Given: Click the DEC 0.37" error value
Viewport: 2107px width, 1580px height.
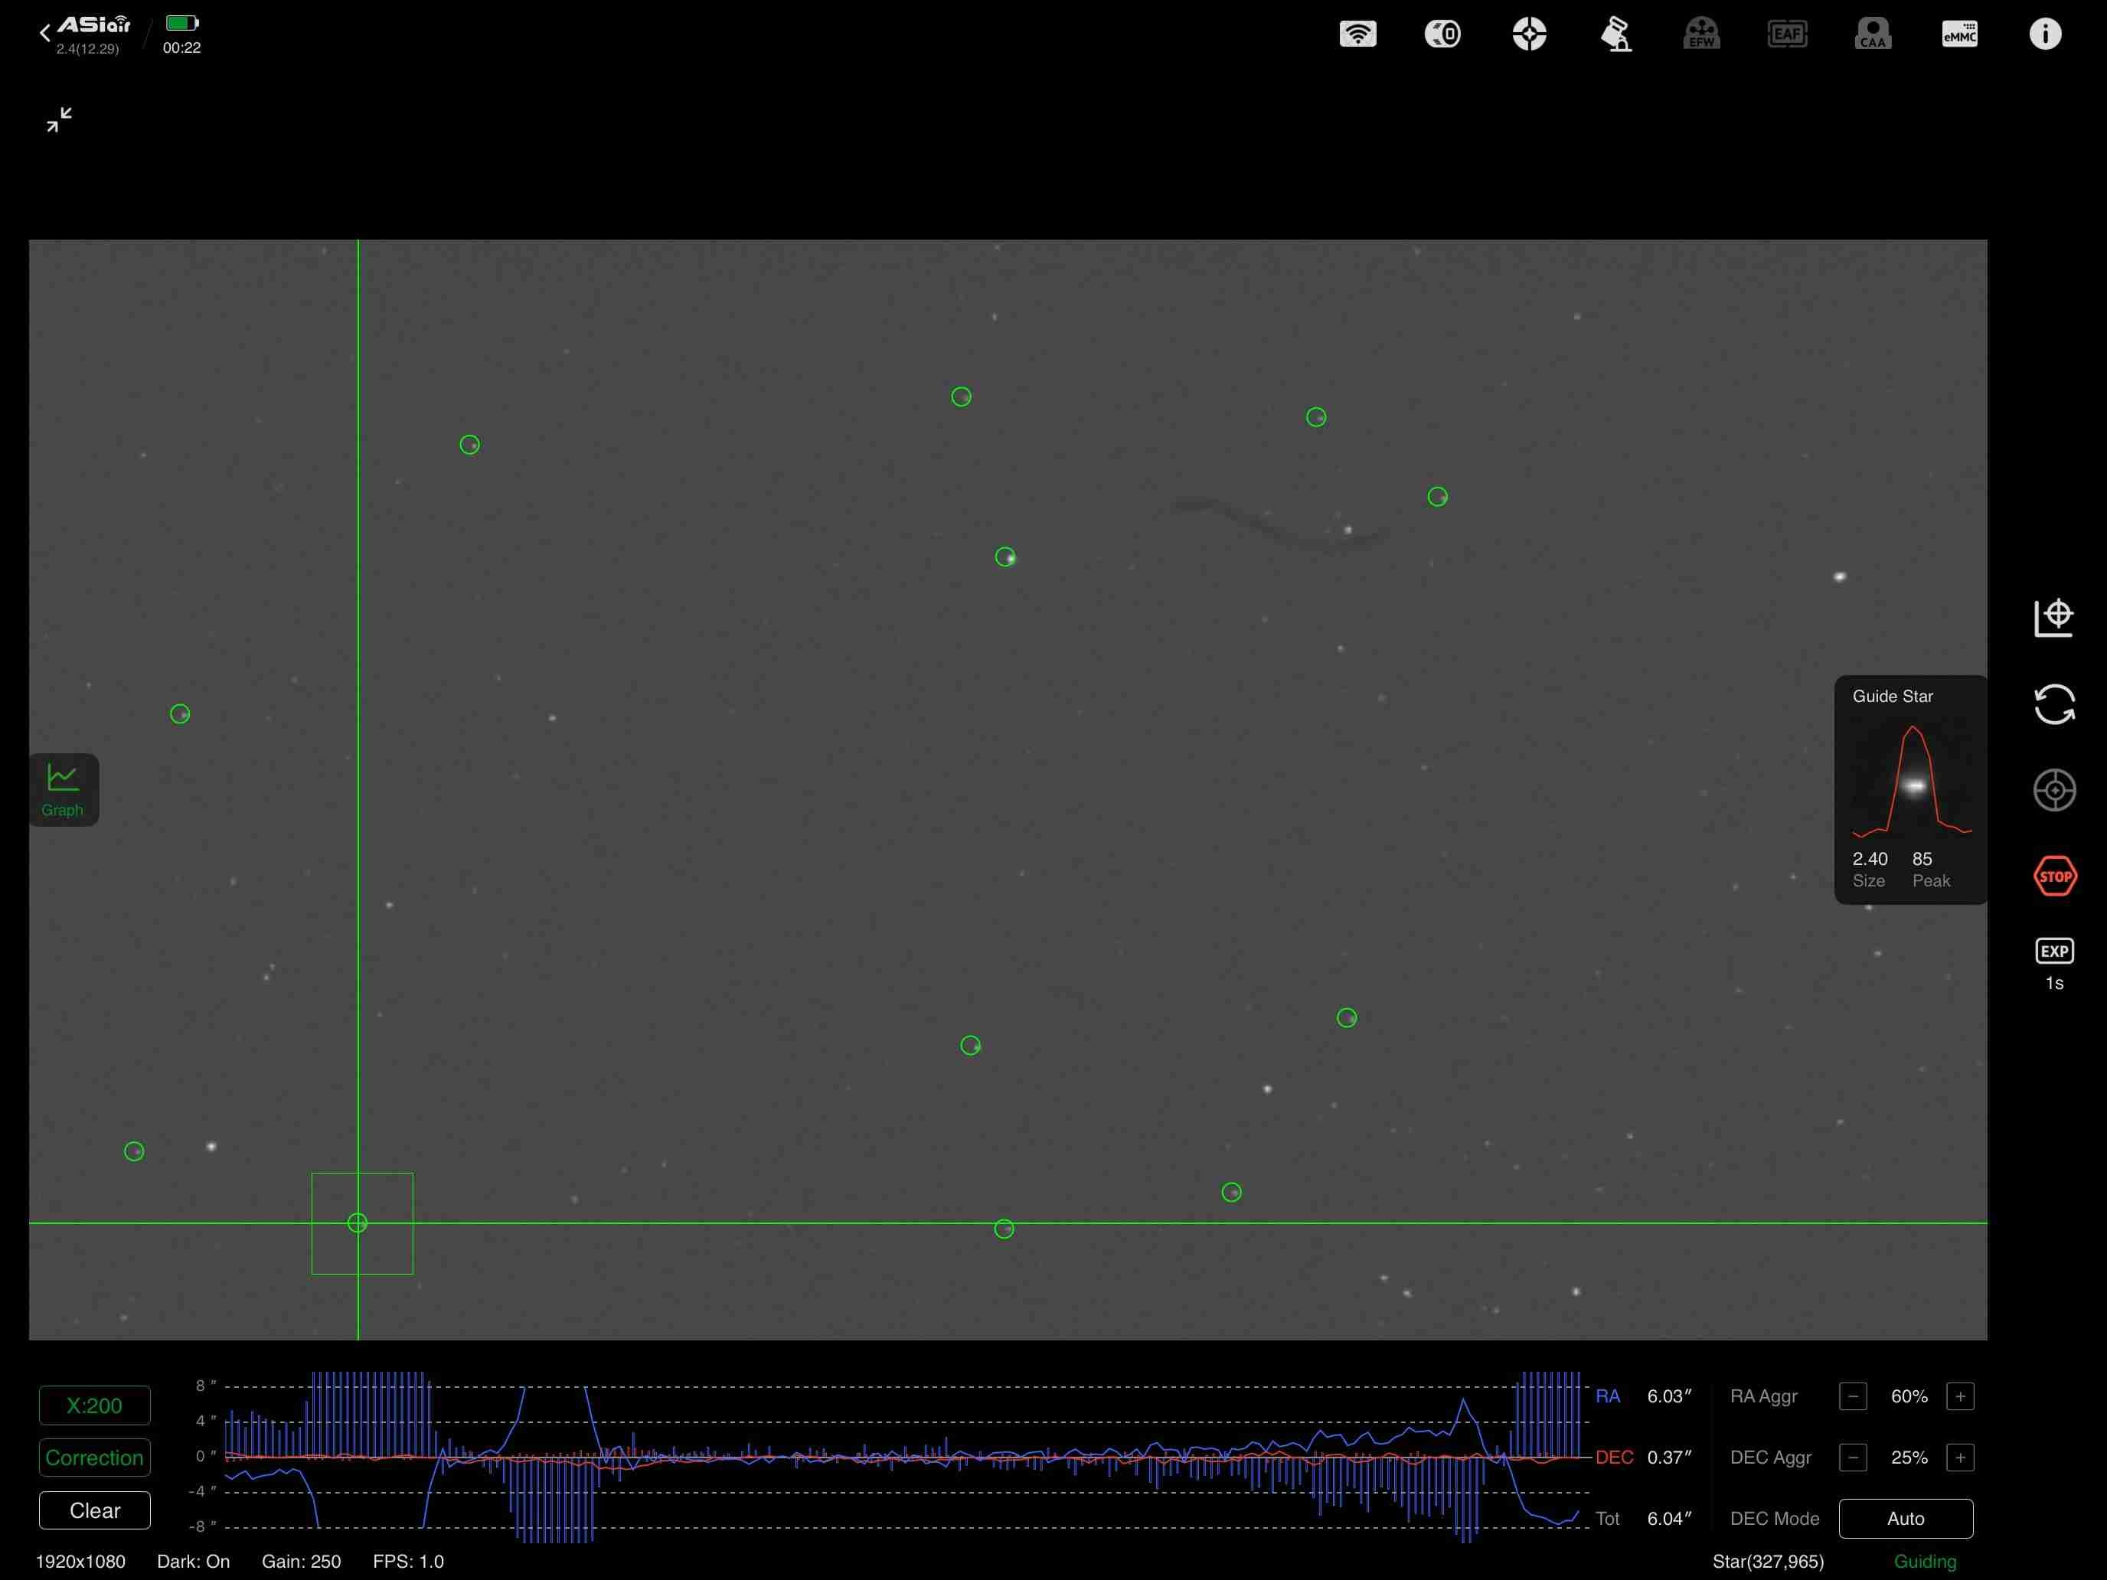Looking at the screenshot, I should pos(1669,1458).
